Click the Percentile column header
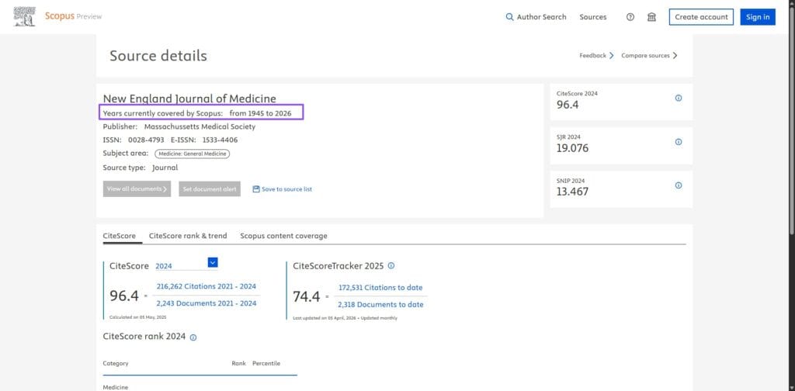 click(266, 363)
